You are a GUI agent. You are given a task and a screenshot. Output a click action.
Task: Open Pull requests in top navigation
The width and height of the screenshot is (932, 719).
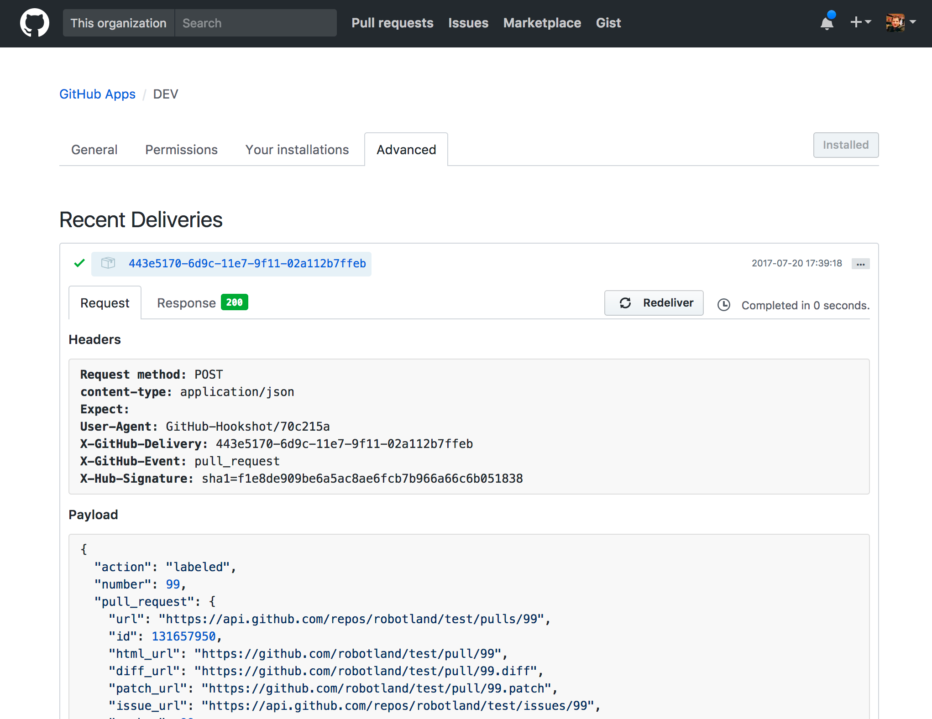(393, 23)
